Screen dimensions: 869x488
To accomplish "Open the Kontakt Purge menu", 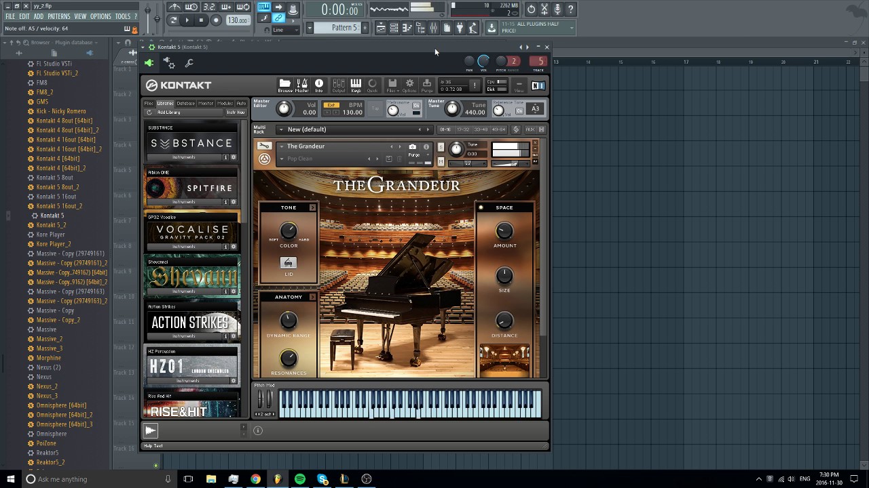I will [x=427, y=85].
